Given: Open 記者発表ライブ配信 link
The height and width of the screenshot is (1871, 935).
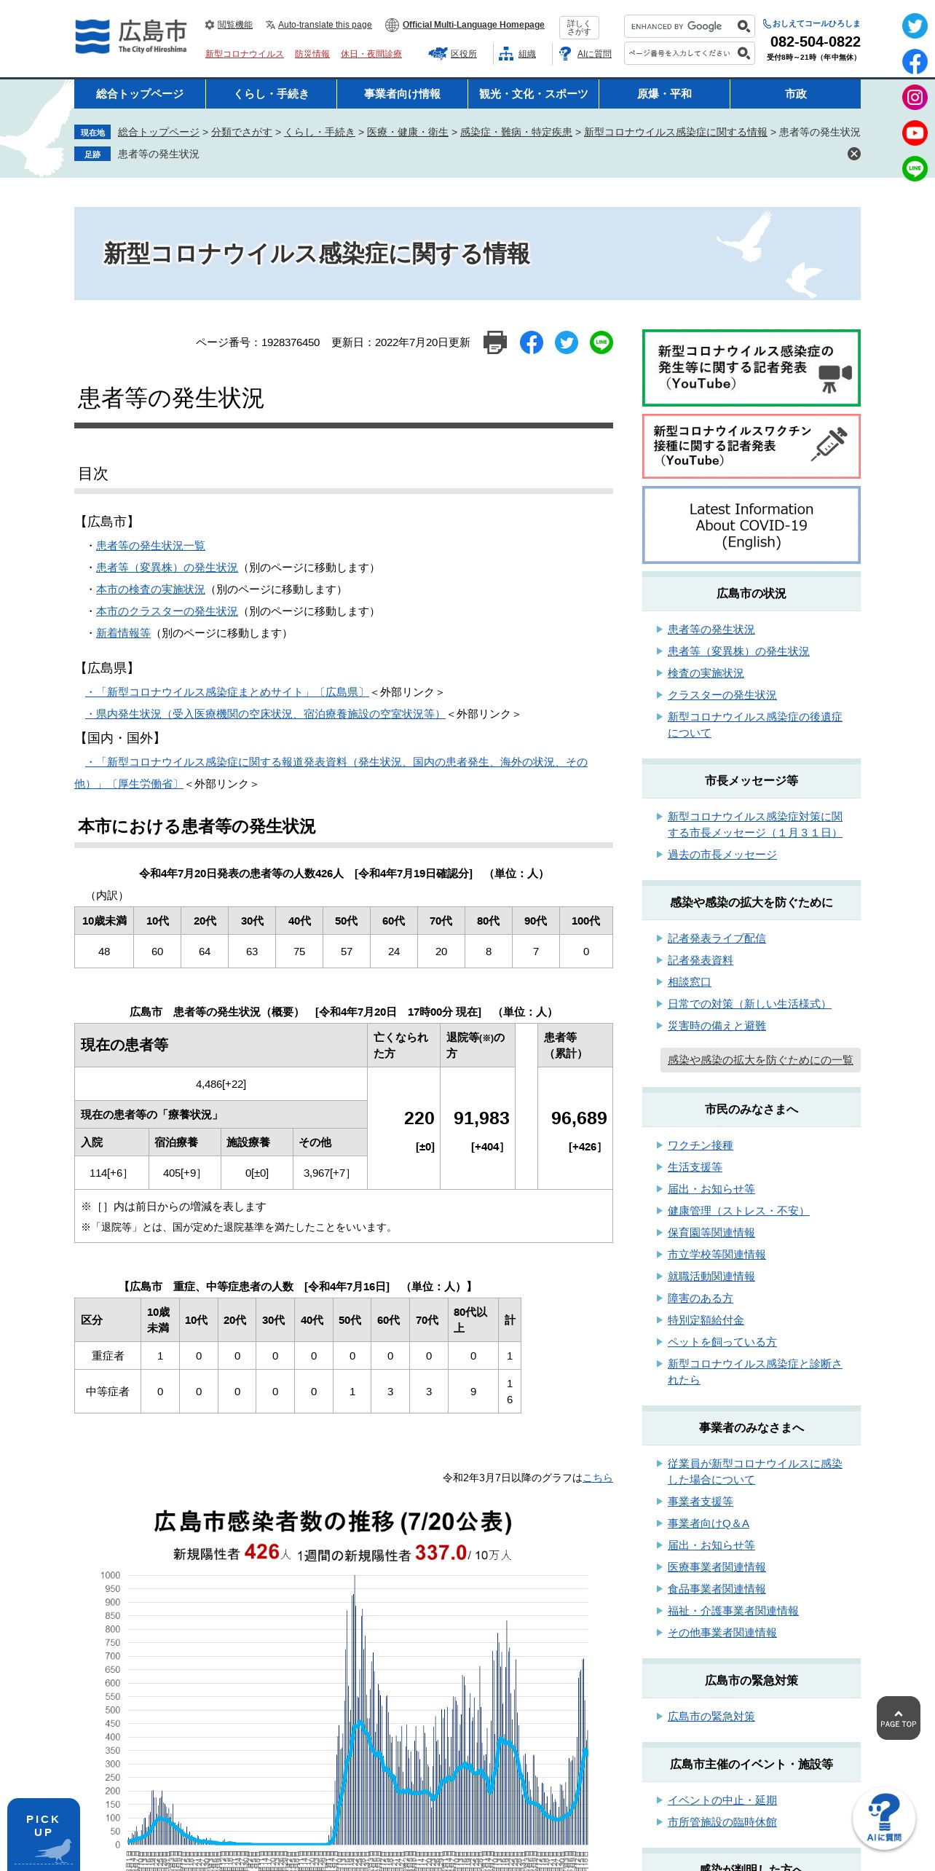Looking at the screenshot, I should (x=717, y=938).
